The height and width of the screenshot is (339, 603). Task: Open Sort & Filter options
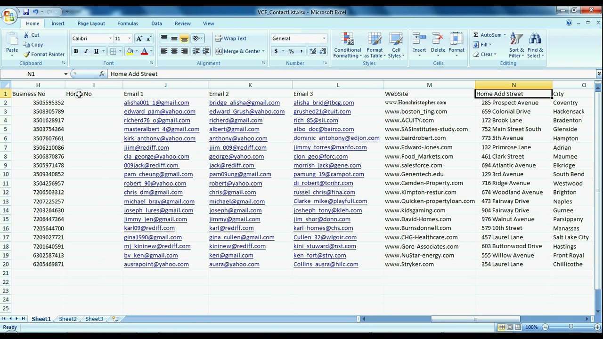coord(516,46)
